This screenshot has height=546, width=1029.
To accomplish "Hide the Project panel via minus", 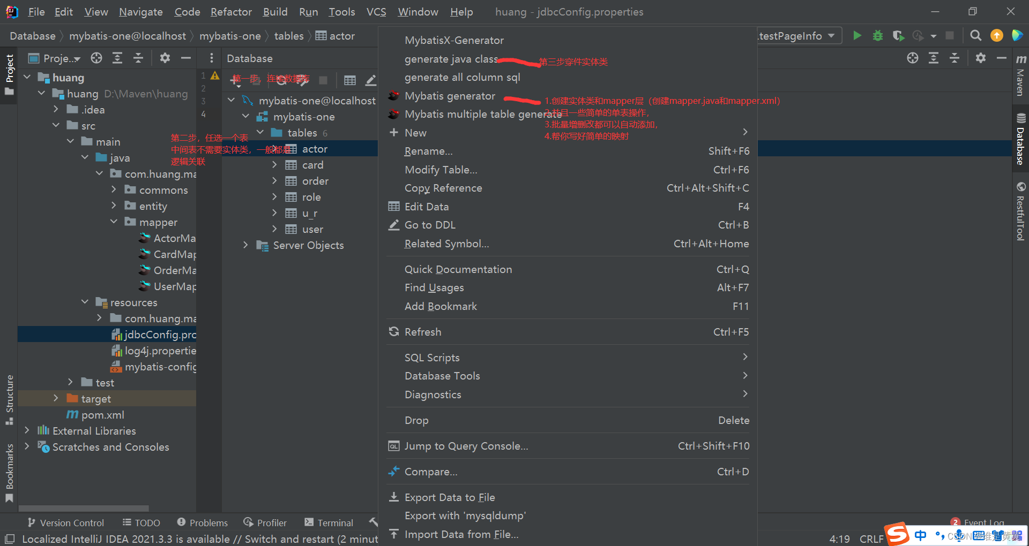I will [186, 58].
